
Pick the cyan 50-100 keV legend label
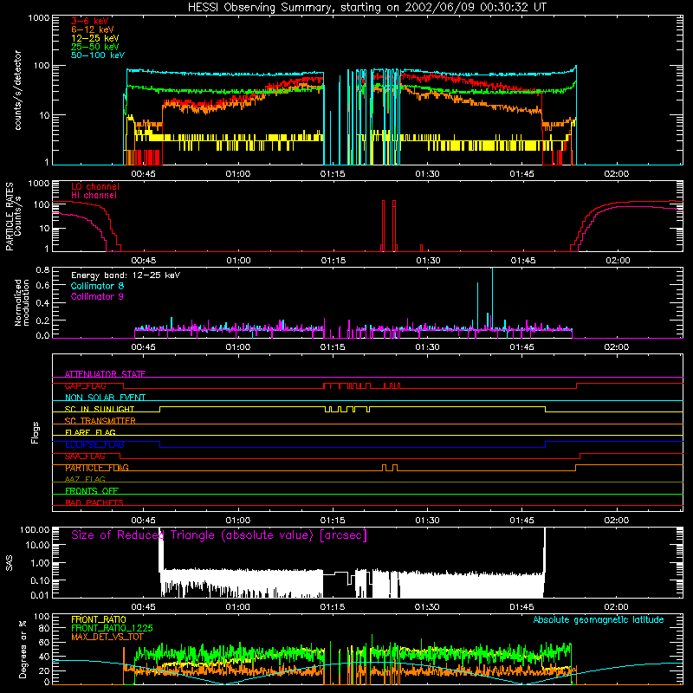pyautogui.click(x=98, y=55)
